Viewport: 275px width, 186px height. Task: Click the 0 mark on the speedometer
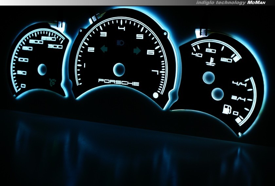point(23,86)
